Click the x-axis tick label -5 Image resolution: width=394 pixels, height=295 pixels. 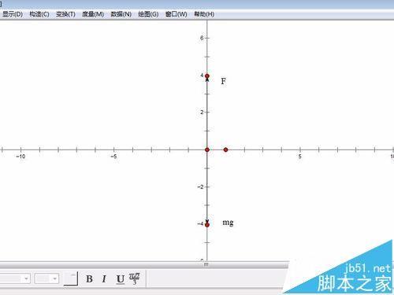[x=113, y=157]
